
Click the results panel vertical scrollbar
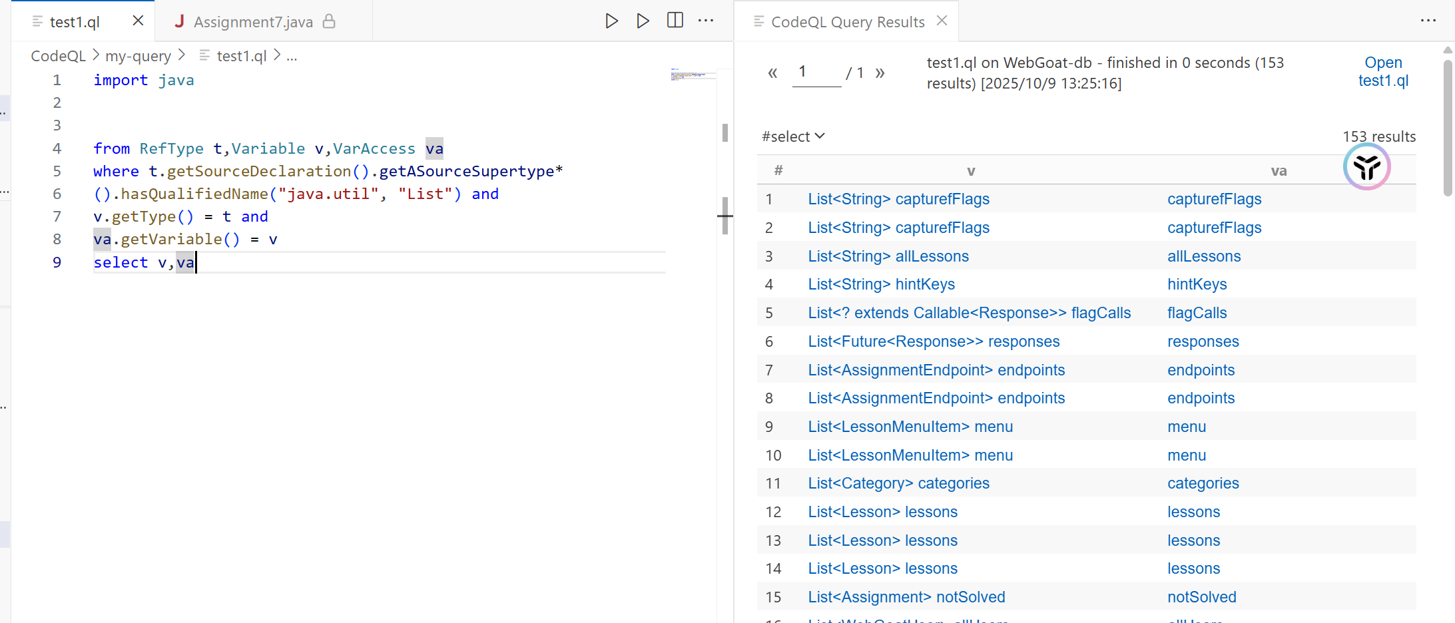point(1447,126)
